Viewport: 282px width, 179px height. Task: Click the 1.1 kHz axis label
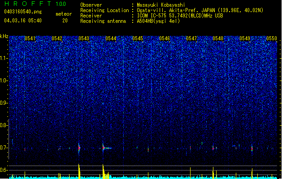point(4,58)
